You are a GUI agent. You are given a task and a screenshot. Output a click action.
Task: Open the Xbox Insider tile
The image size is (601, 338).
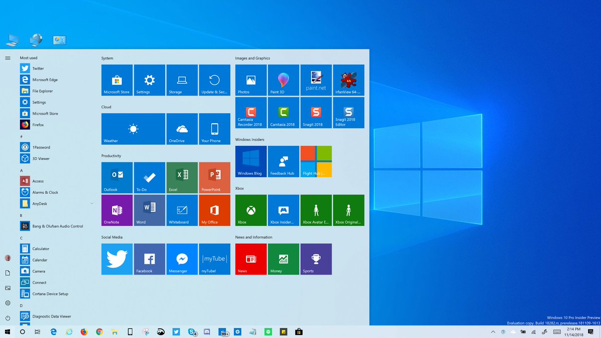(283, 210)
